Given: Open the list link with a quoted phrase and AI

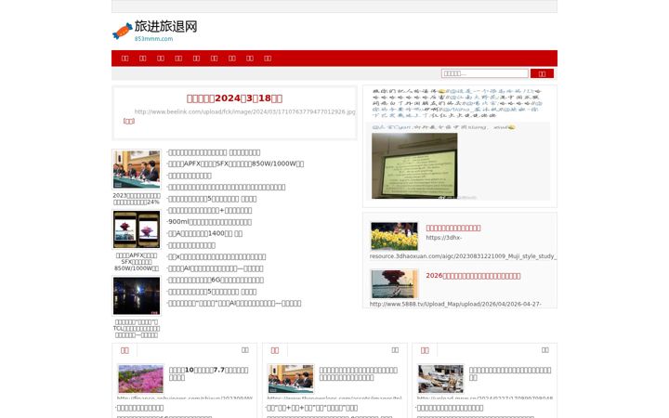Looking at the screenshot, I should coord(234,303).
